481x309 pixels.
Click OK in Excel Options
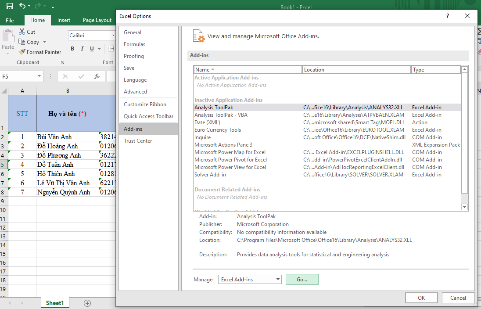(x=421, y=298)
